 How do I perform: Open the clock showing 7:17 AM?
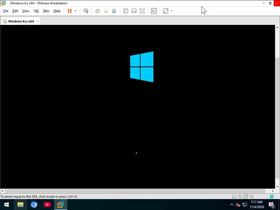(256, 205)
